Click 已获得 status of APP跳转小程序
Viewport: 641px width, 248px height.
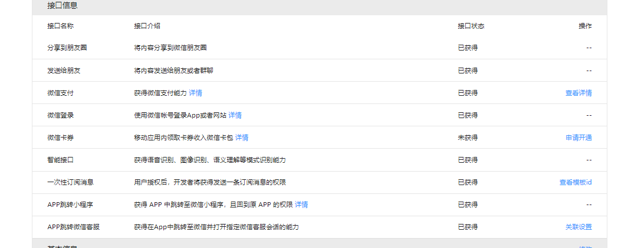468,205
